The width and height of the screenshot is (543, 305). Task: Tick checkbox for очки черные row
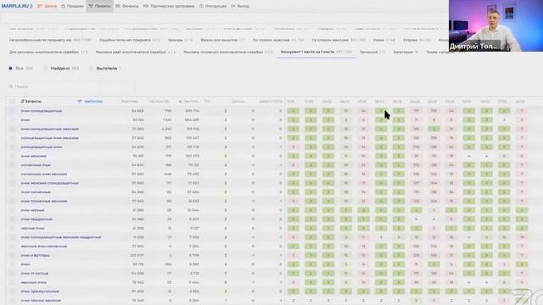click(x=12, y=210)
